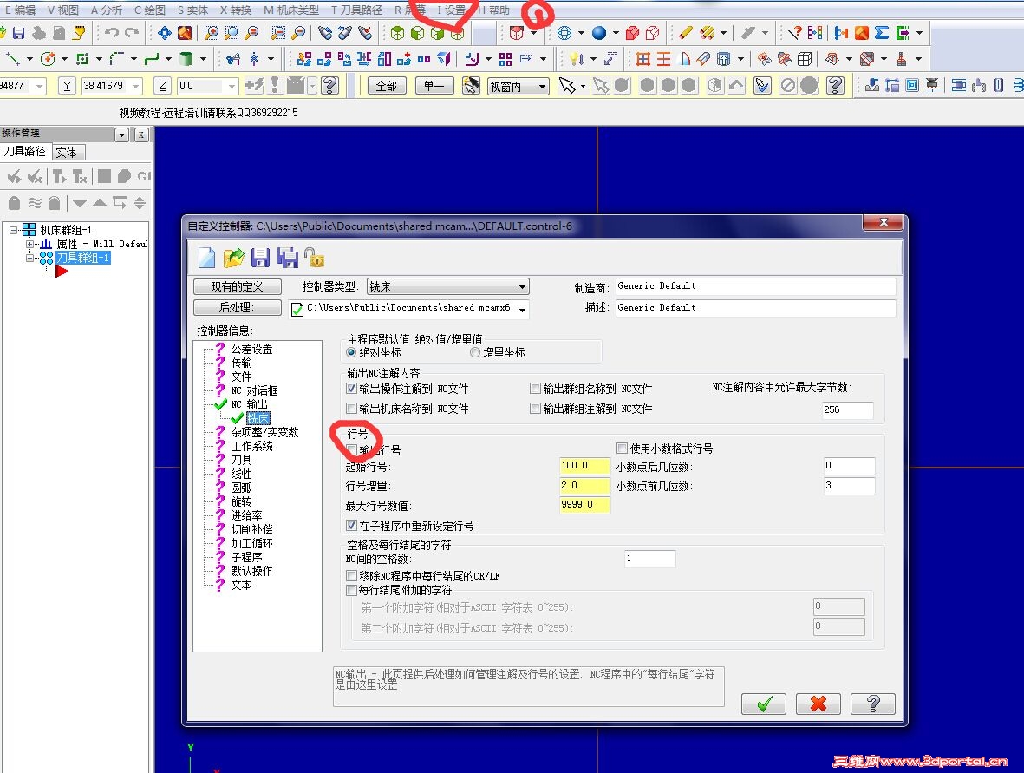
Task: Toggle 输出机床名称到 NC文件 checkbox
Action: click(x=351, y=409)
